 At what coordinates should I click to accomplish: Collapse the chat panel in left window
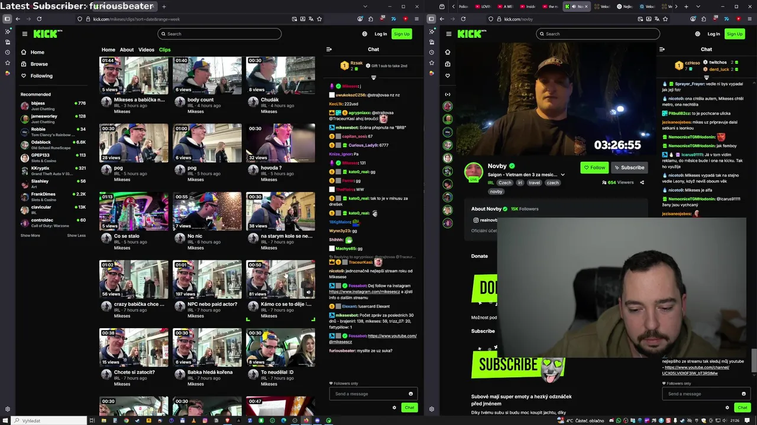tap(329, 49)
